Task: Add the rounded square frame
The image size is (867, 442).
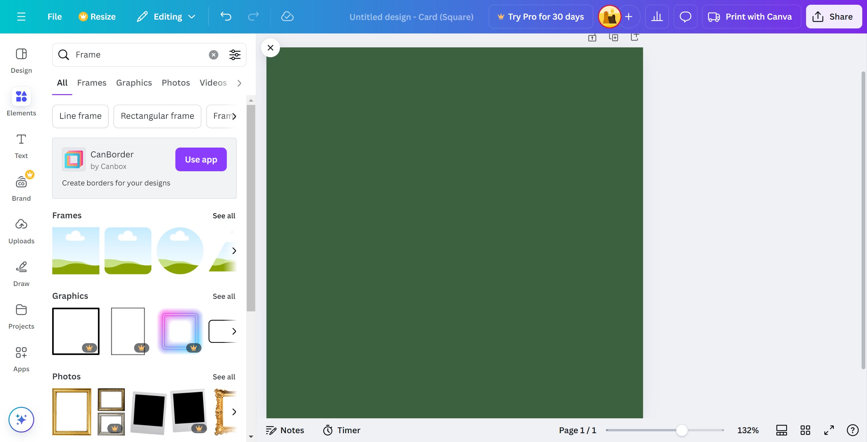Action: 128,251
